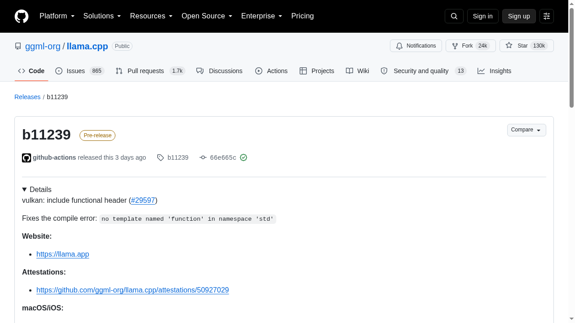Open the Enterprise dropdown
The width and height of the screenshot is (575, 323).
(x=262, y=16)
